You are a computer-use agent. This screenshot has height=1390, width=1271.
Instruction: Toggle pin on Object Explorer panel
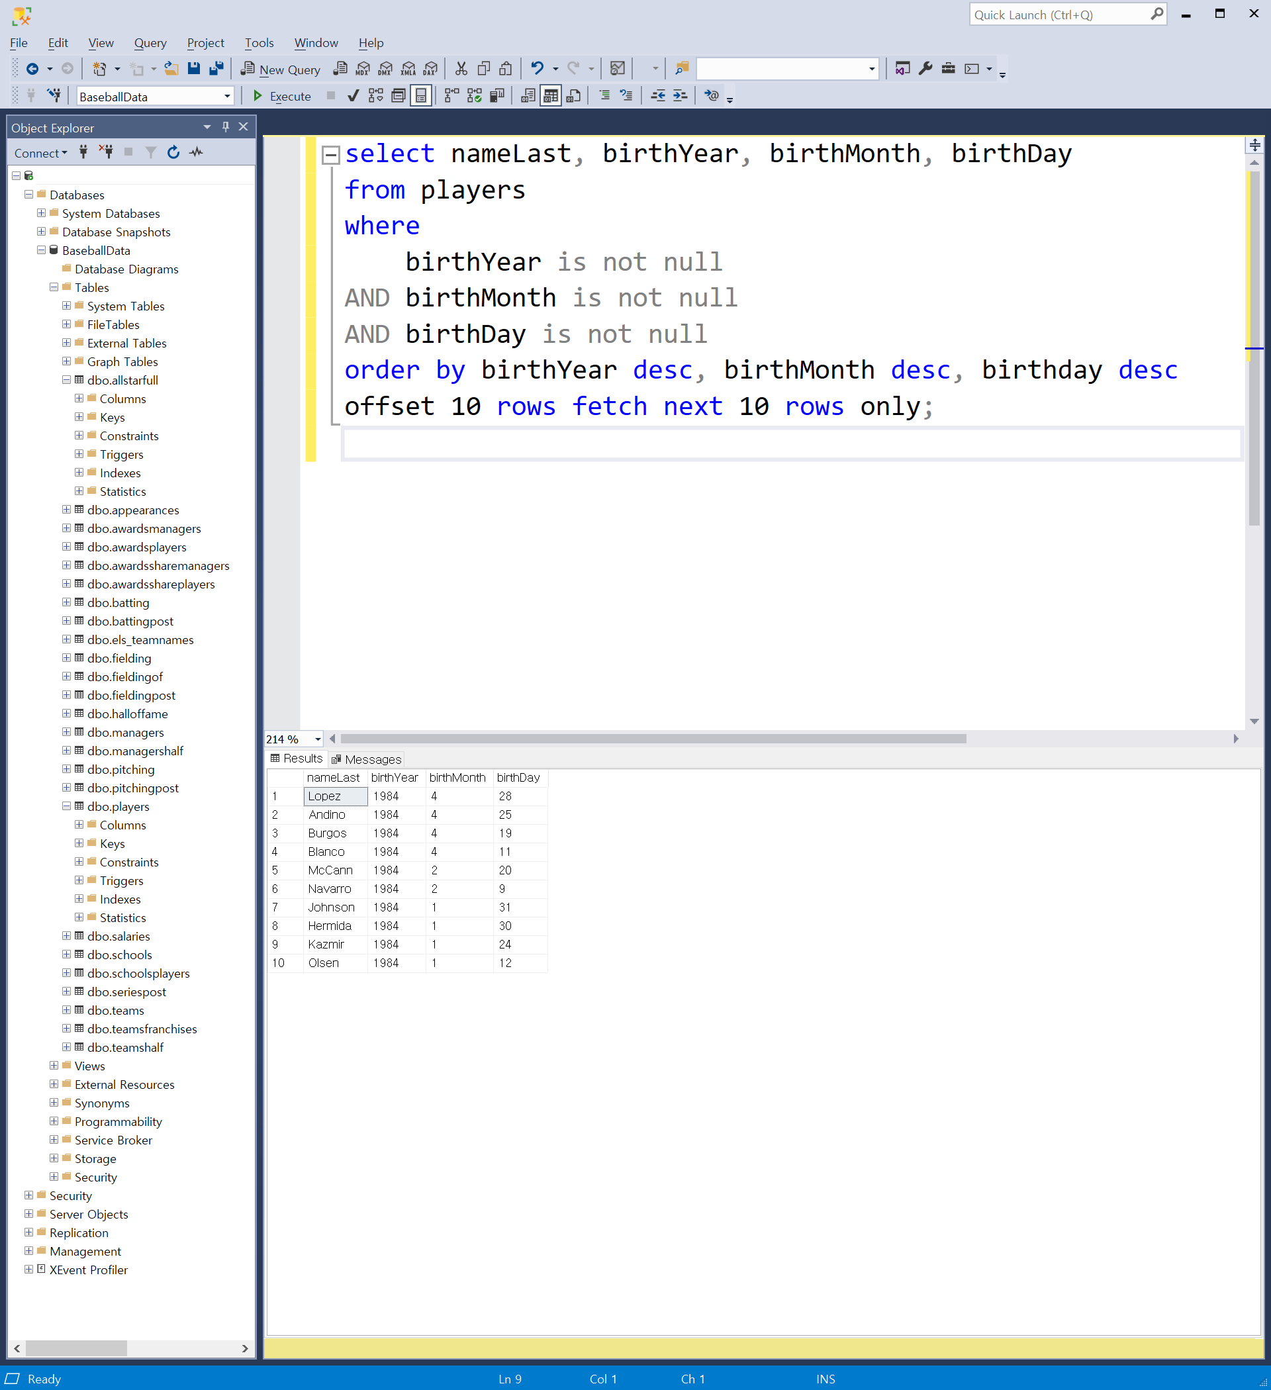tap(226, 127)
